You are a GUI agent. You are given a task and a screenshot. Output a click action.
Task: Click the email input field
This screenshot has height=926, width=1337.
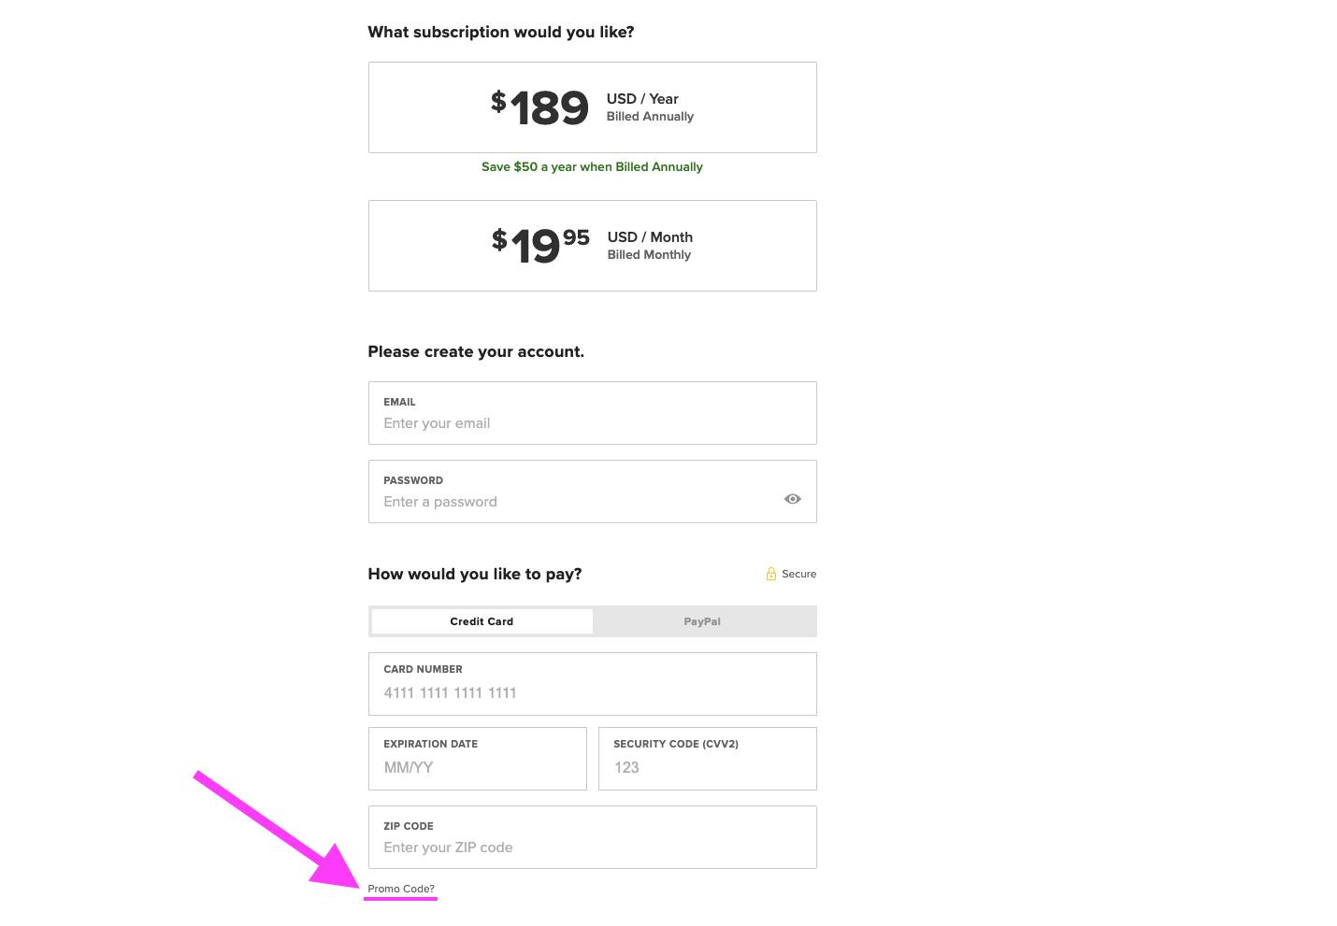point(592,422)
